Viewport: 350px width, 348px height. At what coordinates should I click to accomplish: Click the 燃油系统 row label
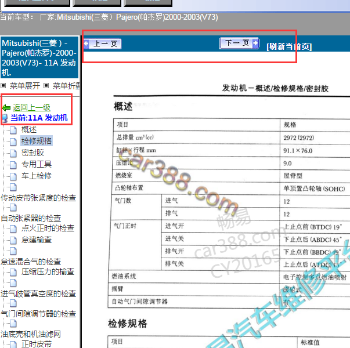tap(124, 276)
